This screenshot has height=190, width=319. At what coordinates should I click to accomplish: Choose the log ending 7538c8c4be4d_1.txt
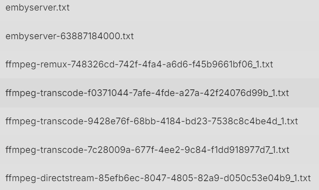(x=159, y=121)
